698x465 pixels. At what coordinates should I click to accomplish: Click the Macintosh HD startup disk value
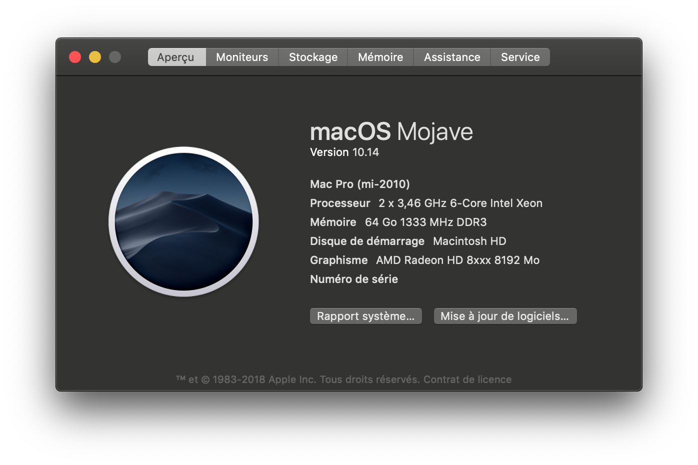pyautogui.click(x=469, y=241)
